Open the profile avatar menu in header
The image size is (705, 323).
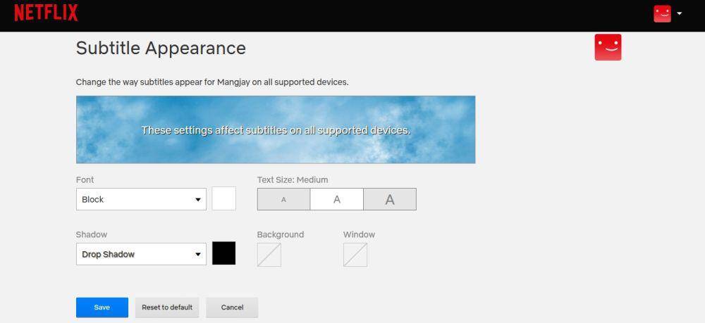(662, 13)
